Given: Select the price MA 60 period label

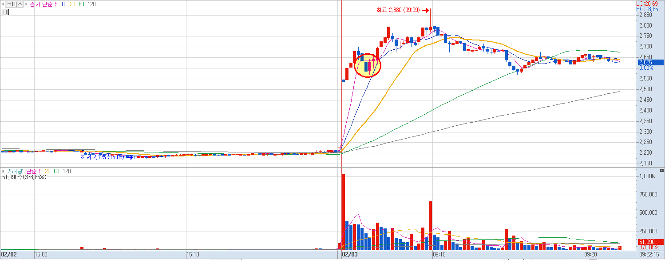Looking at the screenshot, I should click(82, 4).
